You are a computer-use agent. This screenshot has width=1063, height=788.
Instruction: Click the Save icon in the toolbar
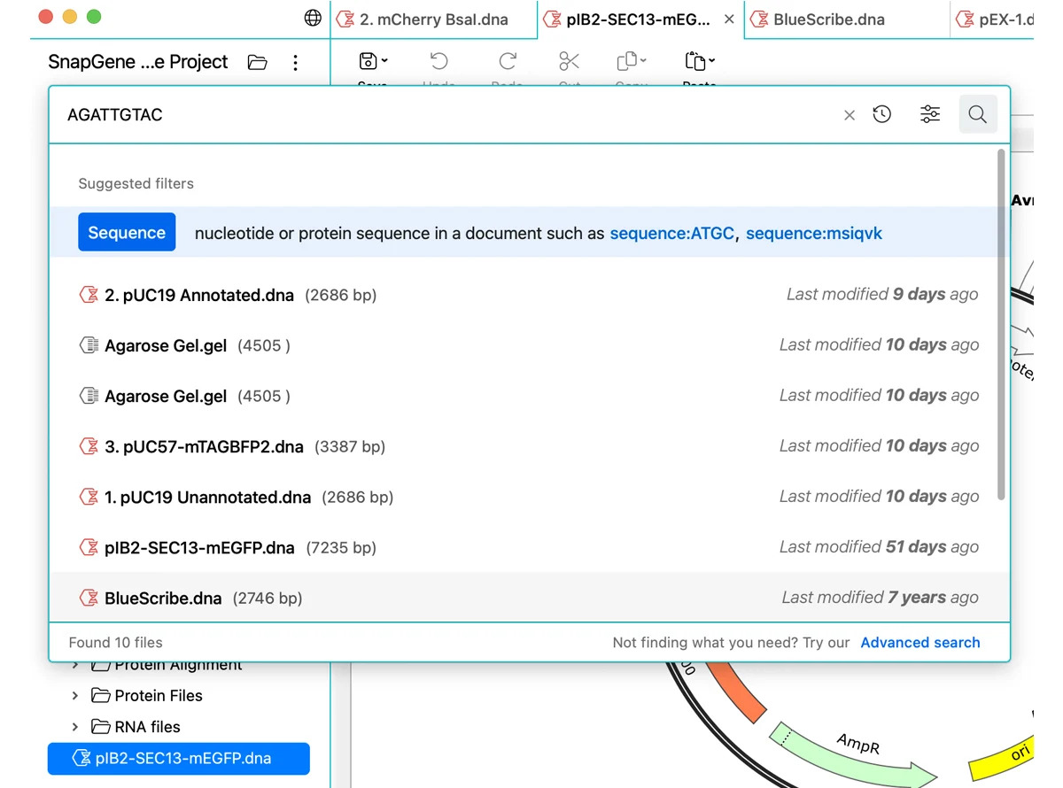click(x=368, y=61)
